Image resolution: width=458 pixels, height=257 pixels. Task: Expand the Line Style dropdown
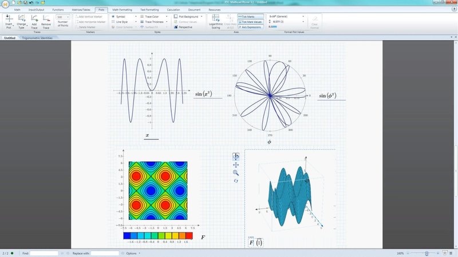(x=136, y=22)
